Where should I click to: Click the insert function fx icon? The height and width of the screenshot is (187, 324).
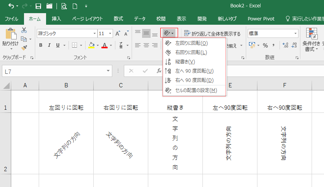159,71
